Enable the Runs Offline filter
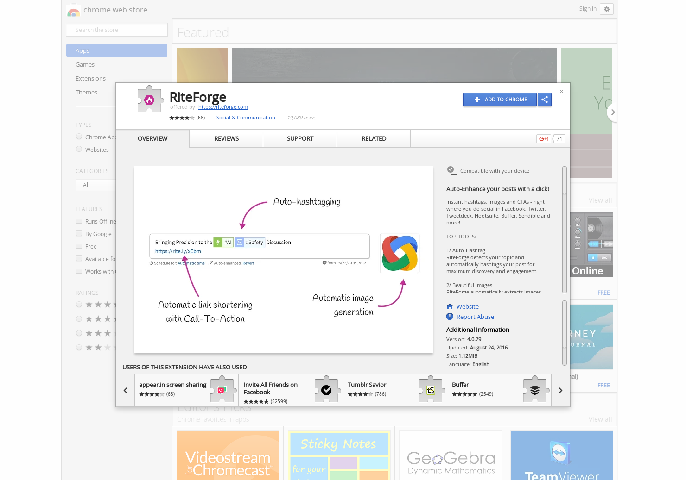The width and height of the screenshot is (686, 480). 79,221
